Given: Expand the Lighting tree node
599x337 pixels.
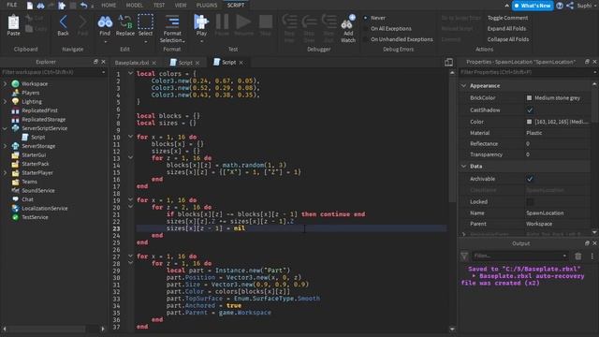Looking at the screenshot, I should [x=5, y=102].
